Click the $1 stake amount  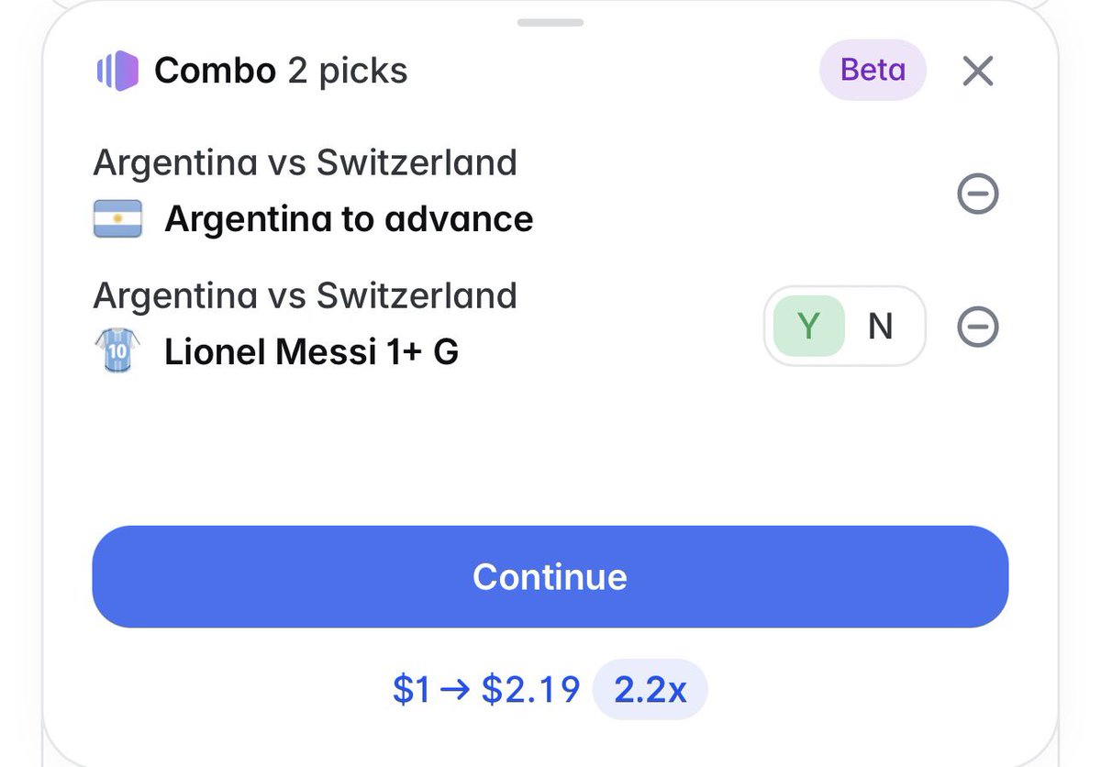click(412, 690)
